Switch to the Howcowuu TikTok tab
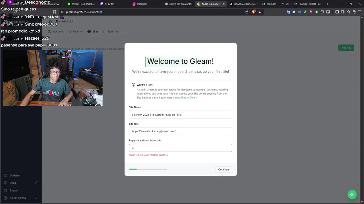 pyautogui.click(x=243, y=4)
